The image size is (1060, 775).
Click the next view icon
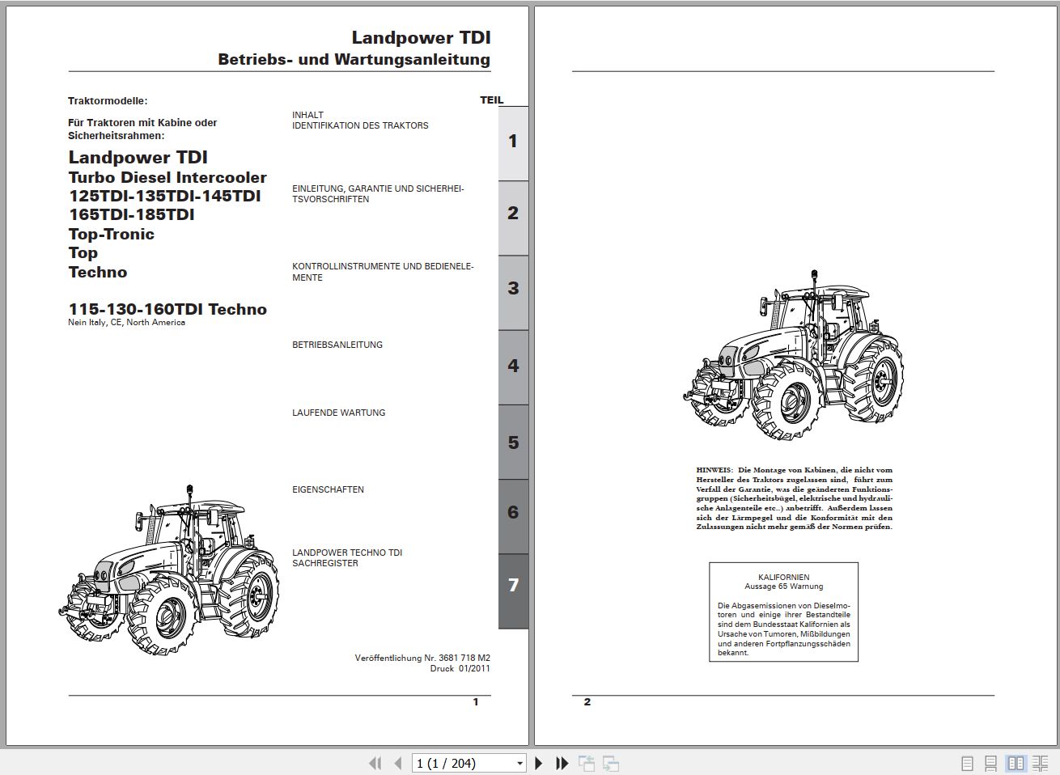click(609, 763)
